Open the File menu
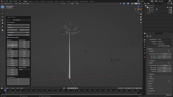Viewport: 173px width, 97px height. pyautogui.click(x=4, y=1)
